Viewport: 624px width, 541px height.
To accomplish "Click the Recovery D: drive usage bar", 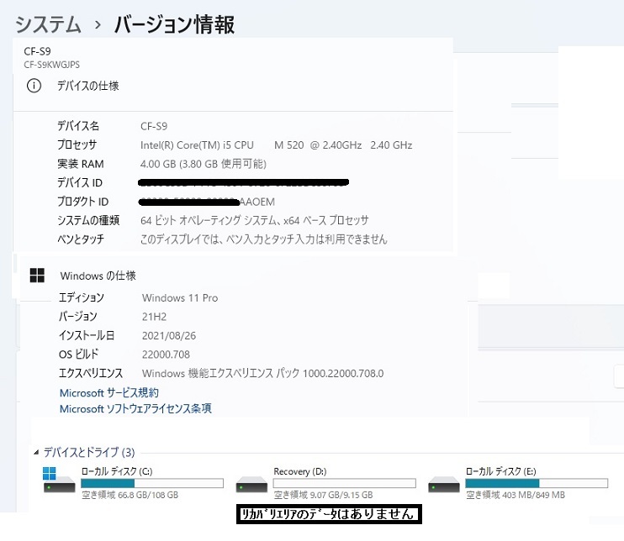I will point(345,483).
